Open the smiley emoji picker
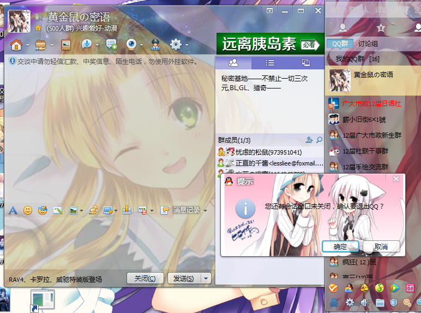Image resolution: width=421 pixels, height=313 pixels. (x=28, y=210)
